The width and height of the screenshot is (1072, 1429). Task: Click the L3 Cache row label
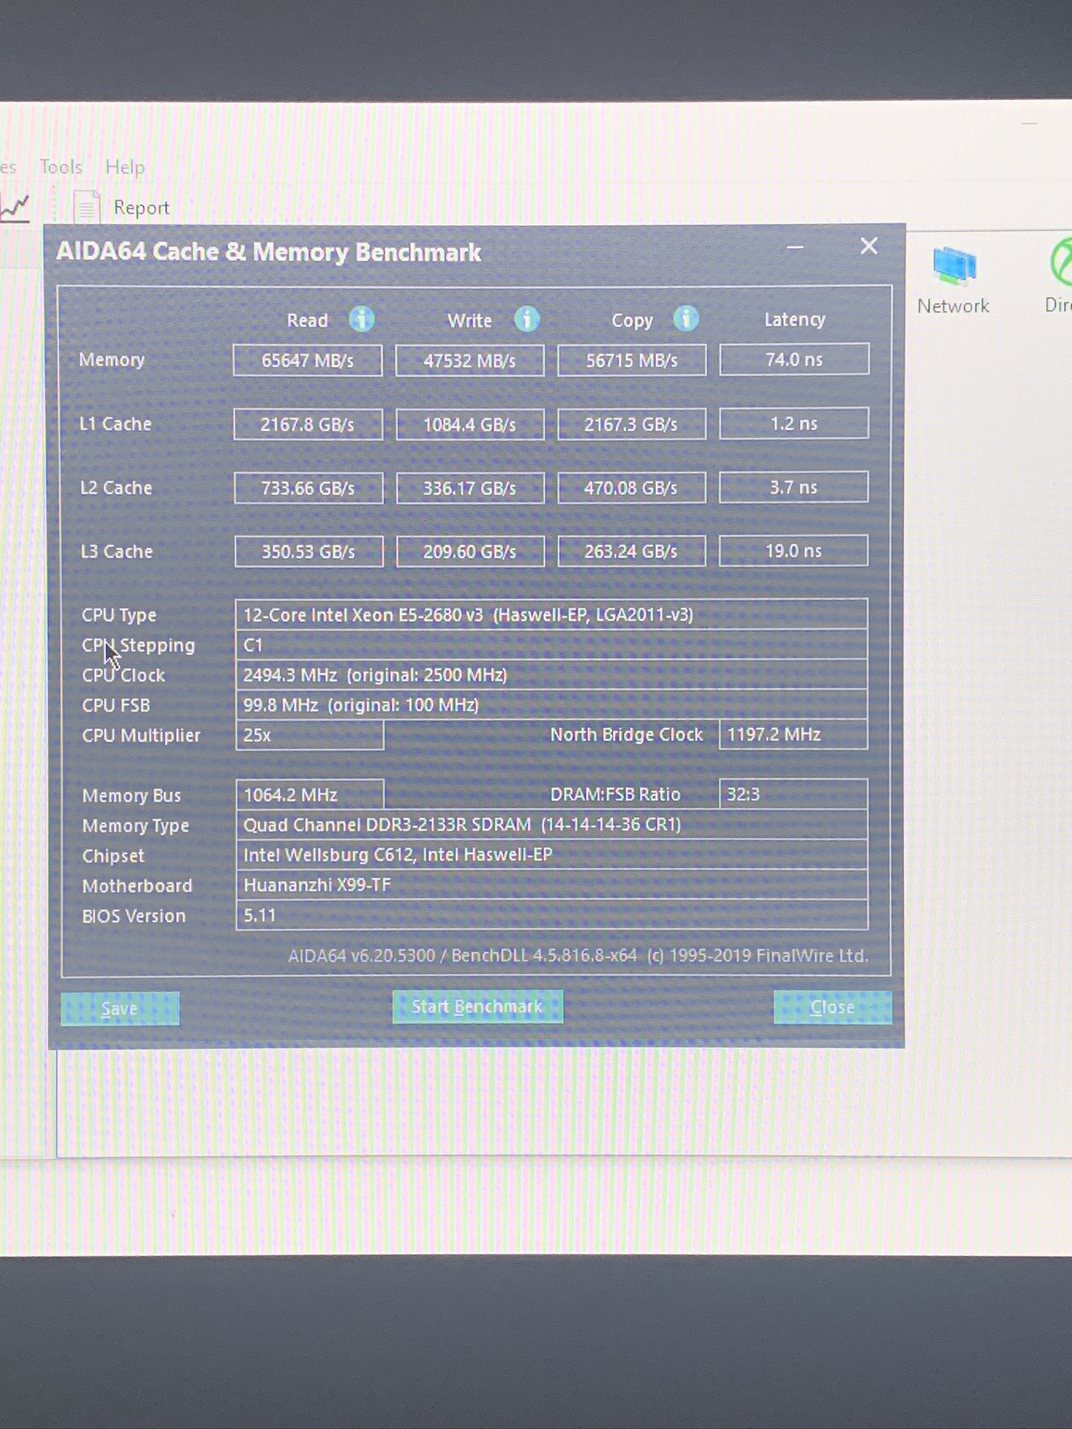click(117, 552)
